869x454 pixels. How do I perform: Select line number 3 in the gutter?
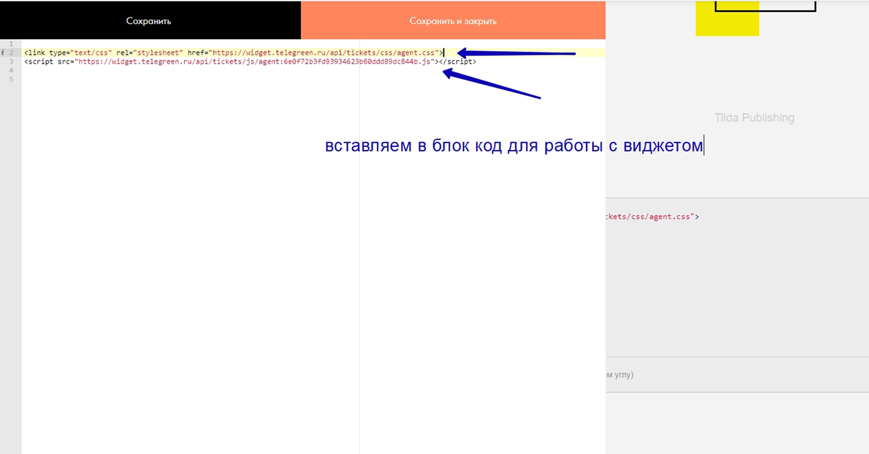11,62
